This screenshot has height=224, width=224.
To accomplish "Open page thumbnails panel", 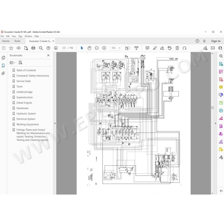I will tap(4, 58).
